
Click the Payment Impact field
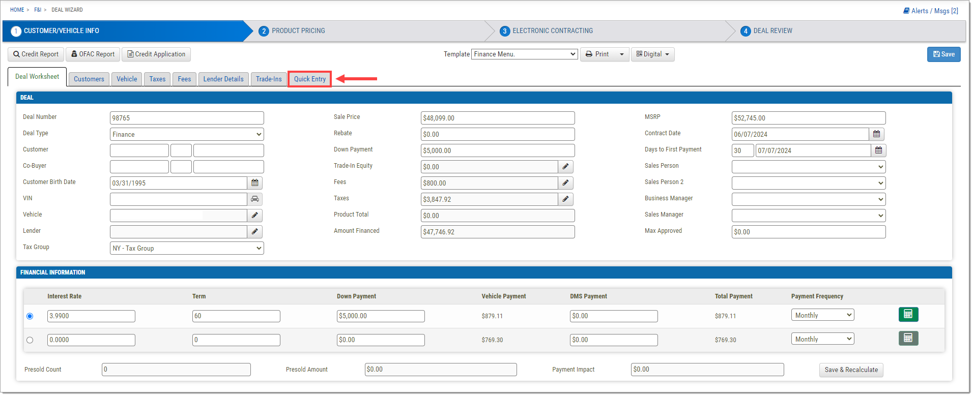click(x=707, y=370)
